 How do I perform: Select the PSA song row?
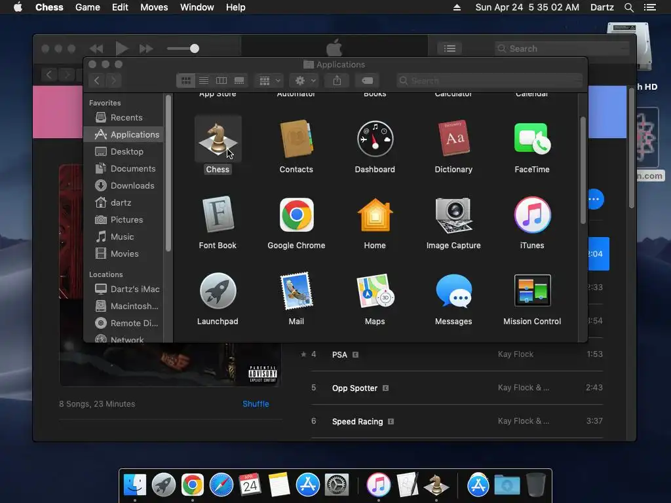click(452, 354)
